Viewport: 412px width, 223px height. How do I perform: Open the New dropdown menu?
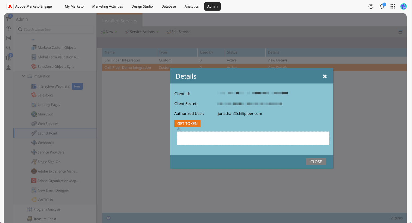tap(109, 32)
